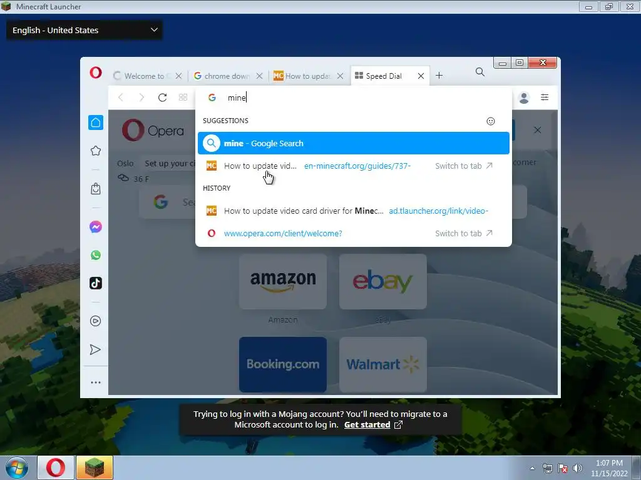641x480 pixels.
Task: Open Bookmarks star in Opera sidebar
Action: [x=96, y=151]
